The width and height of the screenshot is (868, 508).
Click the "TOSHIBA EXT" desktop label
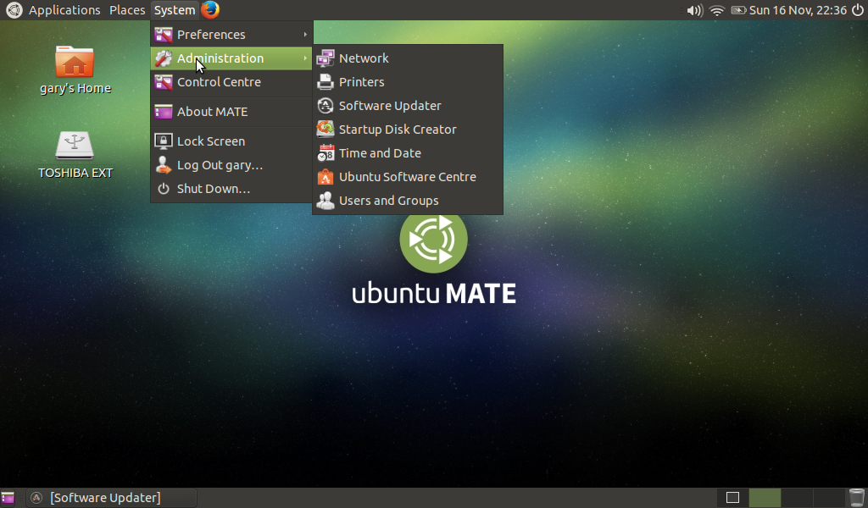tap(75, 173)
